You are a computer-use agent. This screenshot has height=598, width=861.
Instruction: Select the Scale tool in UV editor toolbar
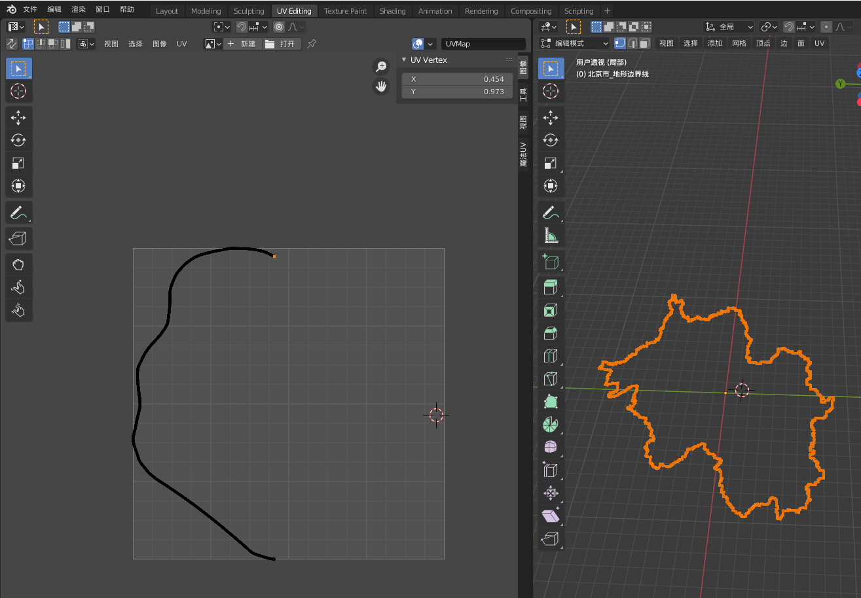(18, 164)
